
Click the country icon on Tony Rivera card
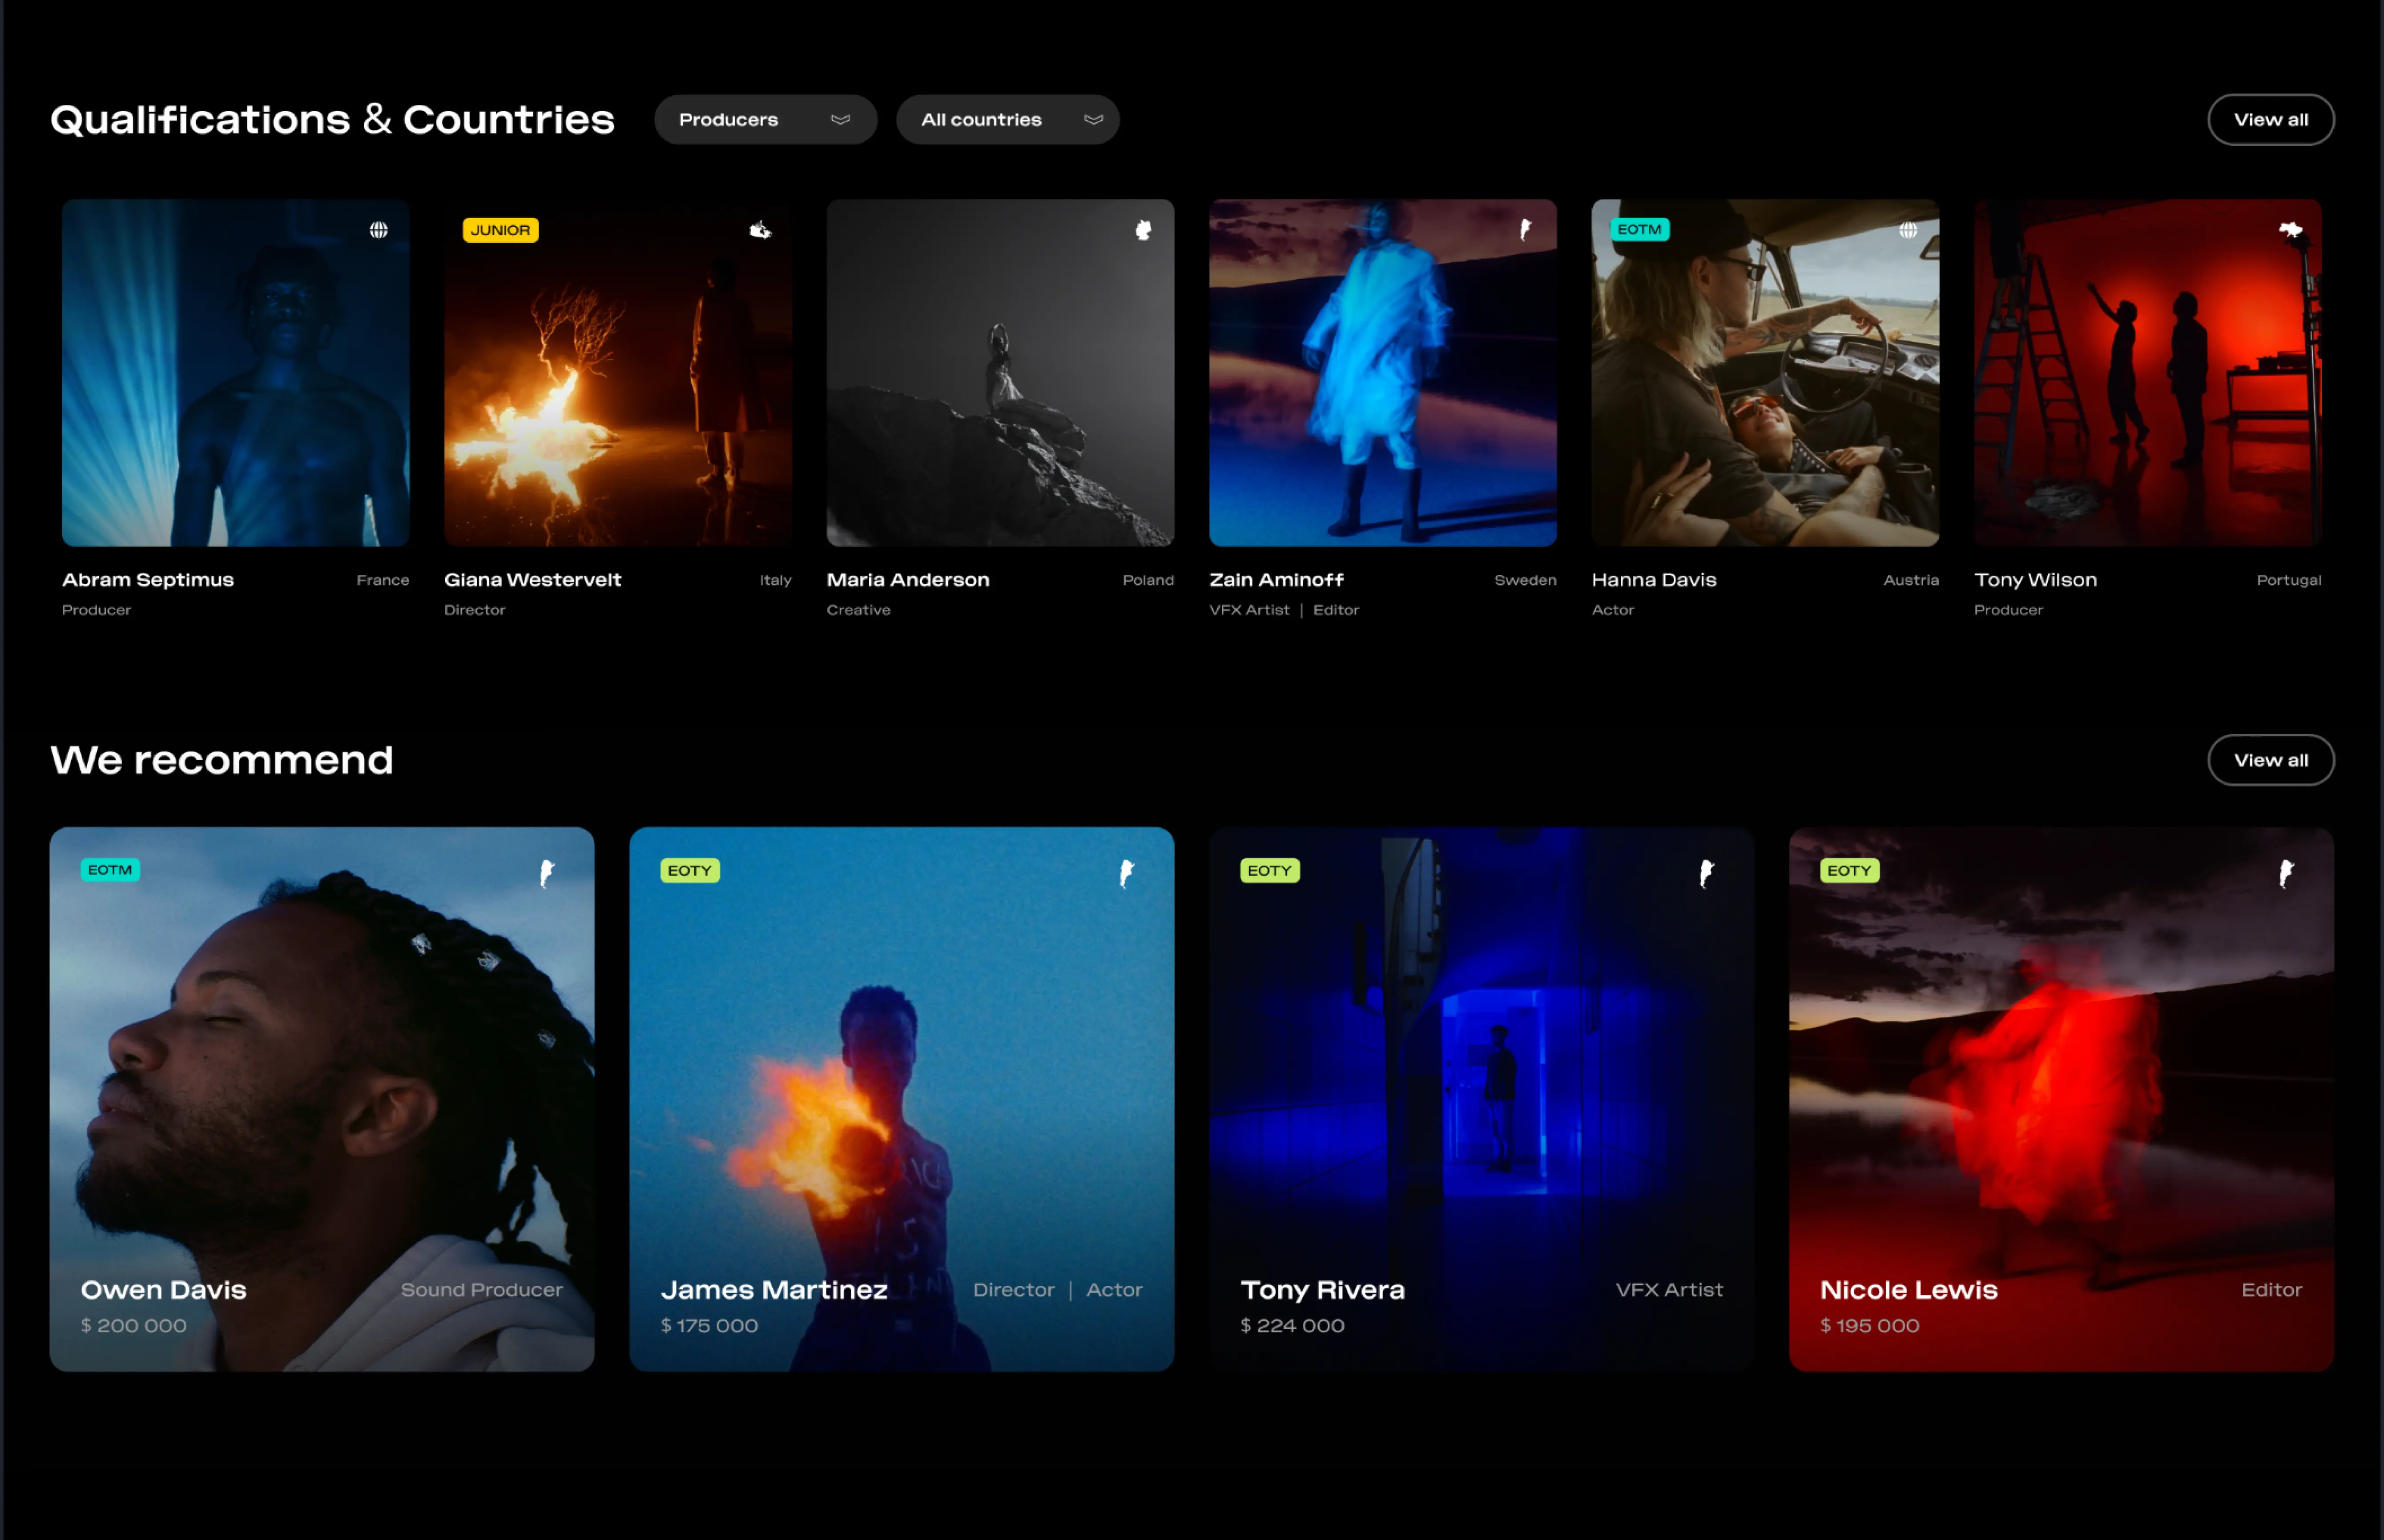pyautogui.click(x=1707, y=873)
